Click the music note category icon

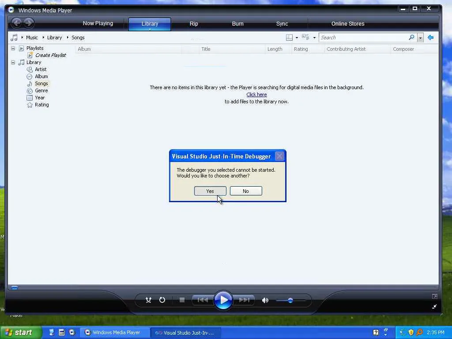[14, 38]
